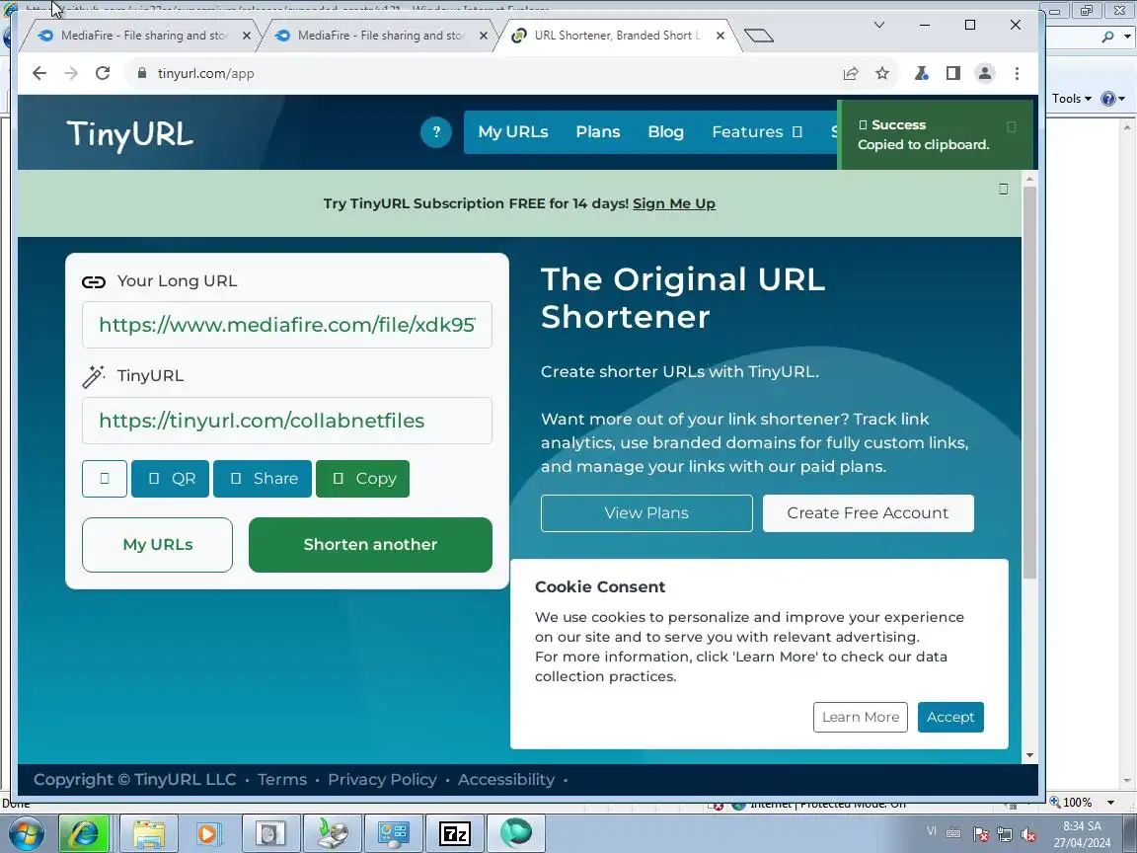Image resolution: width=1137 pixels, height=853 pixels.
Task: Click the Share button
Action: pos(263,479)
